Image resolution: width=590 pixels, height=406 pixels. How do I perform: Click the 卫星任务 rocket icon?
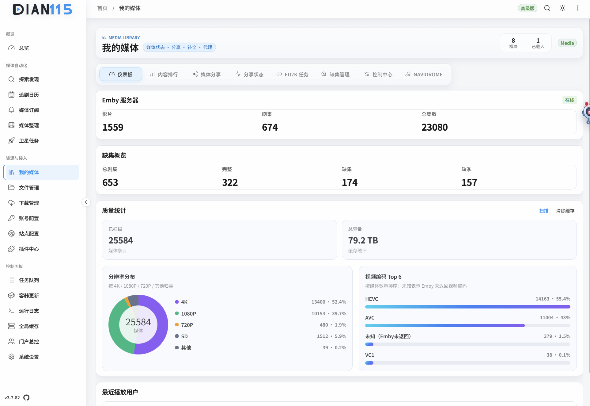click(11, 141)
